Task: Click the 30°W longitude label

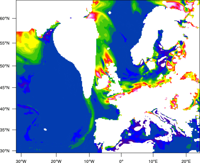Action: click(21, 161)
